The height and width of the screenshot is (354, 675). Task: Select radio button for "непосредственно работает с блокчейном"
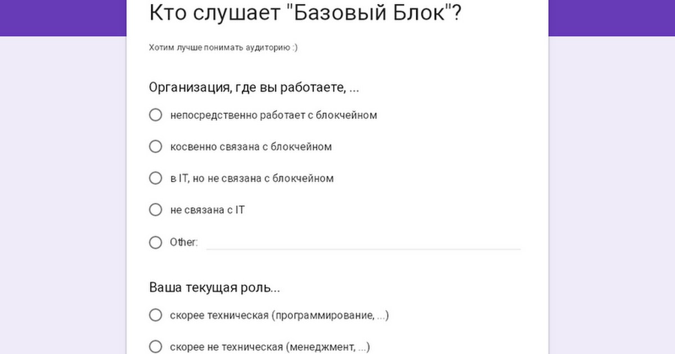coord(155,115)
